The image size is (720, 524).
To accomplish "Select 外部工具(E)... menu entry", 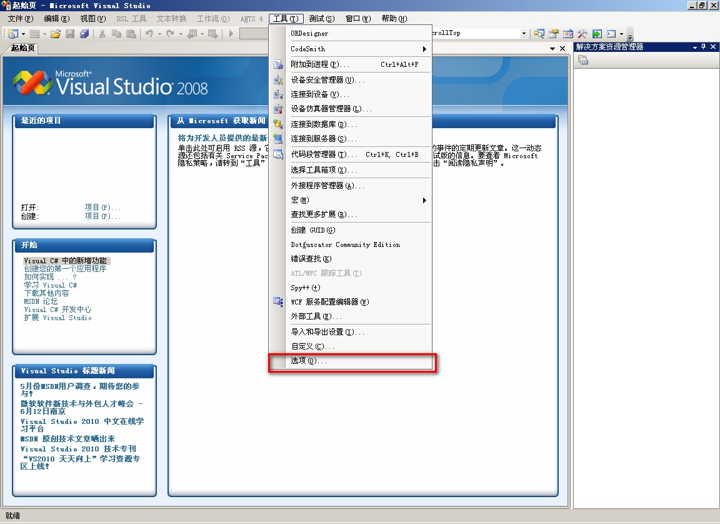I will point(351,316).
